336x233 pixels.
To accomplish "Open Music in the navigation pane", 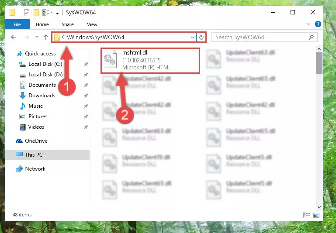I will (35, 106).
